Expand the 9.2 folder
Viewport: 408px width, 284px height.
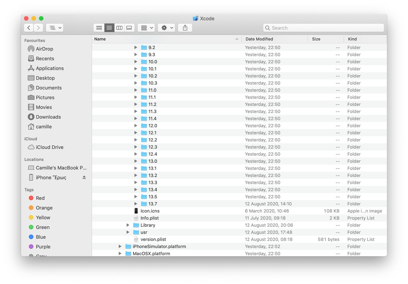(x=136, y=47)
